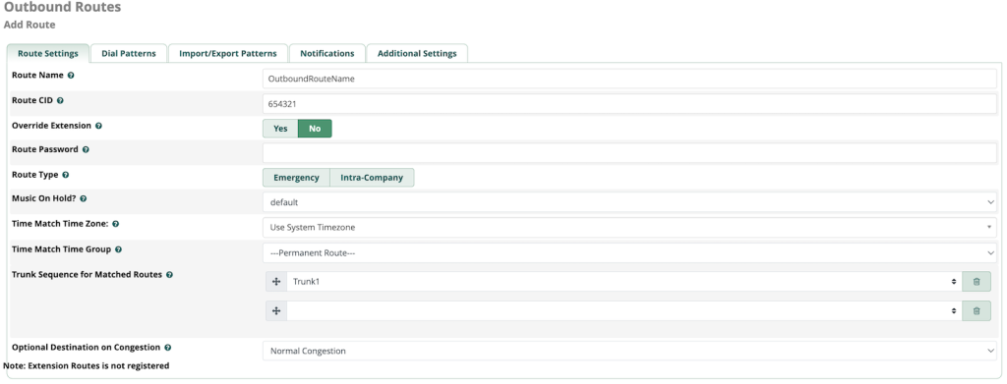Viewport: 1007px width, 384px height.
Task: Open the empty trunk selector dropdown
Action: coord(624,311)
